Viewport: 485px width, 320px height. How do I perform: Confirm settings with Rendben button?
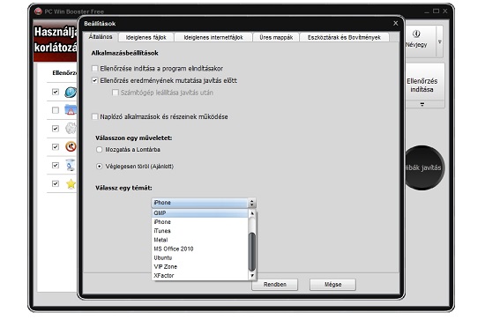274,285
